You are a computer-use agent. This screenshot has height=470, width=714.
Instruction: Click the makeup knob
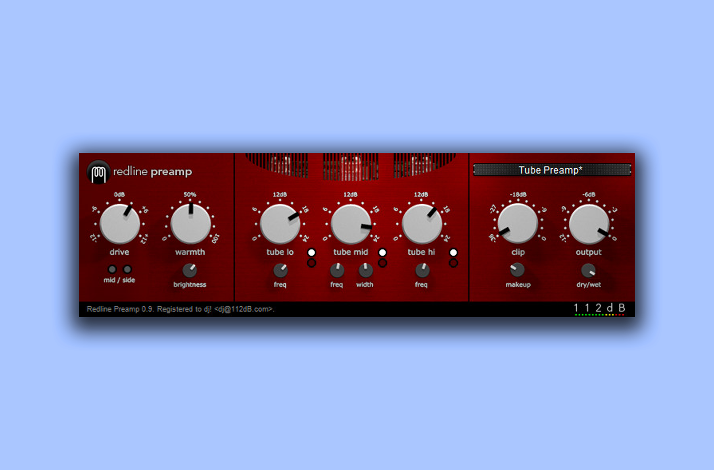pyautogui.click(x=517, y=270)
